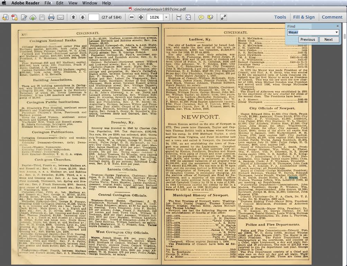Click the Bromley, Ky. heading
Image resolution: width=347 pixels, height=266 pixels.
pos(122,122)
